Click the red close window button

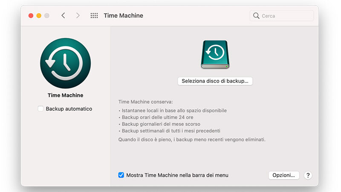(31, 16)
